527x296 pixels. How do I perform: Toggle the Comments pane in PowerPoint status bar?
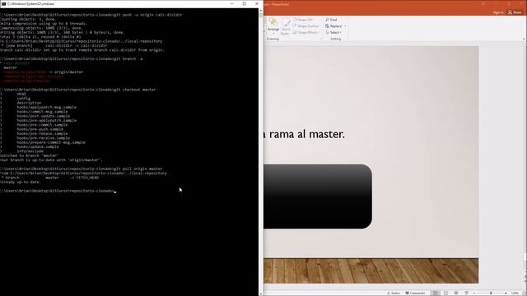coord(415,294)
